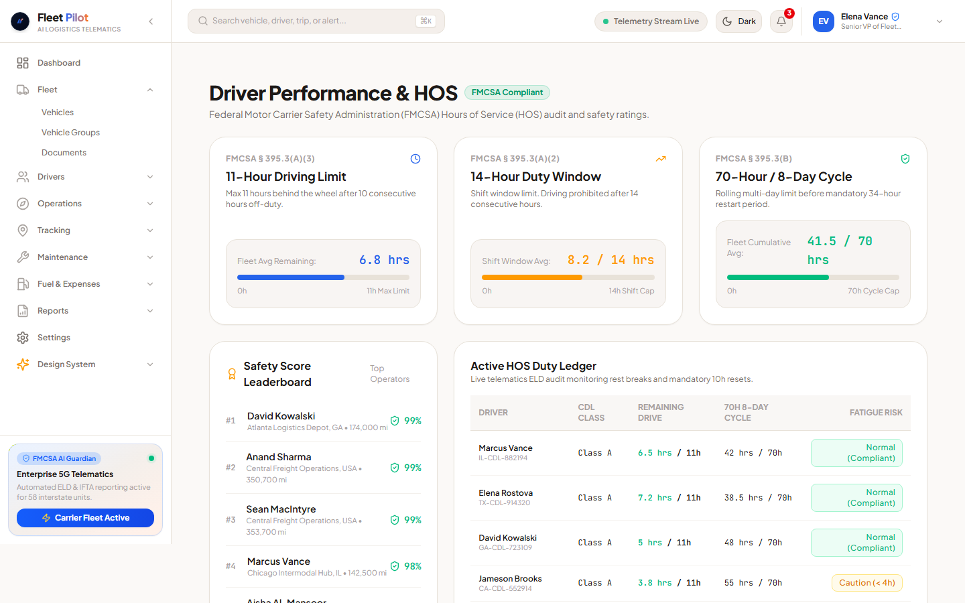The height and width of the screenshot is (603, 965).
Task: Click the Operations compass icon
Action: pyautogui.click(x=23, y=204)
